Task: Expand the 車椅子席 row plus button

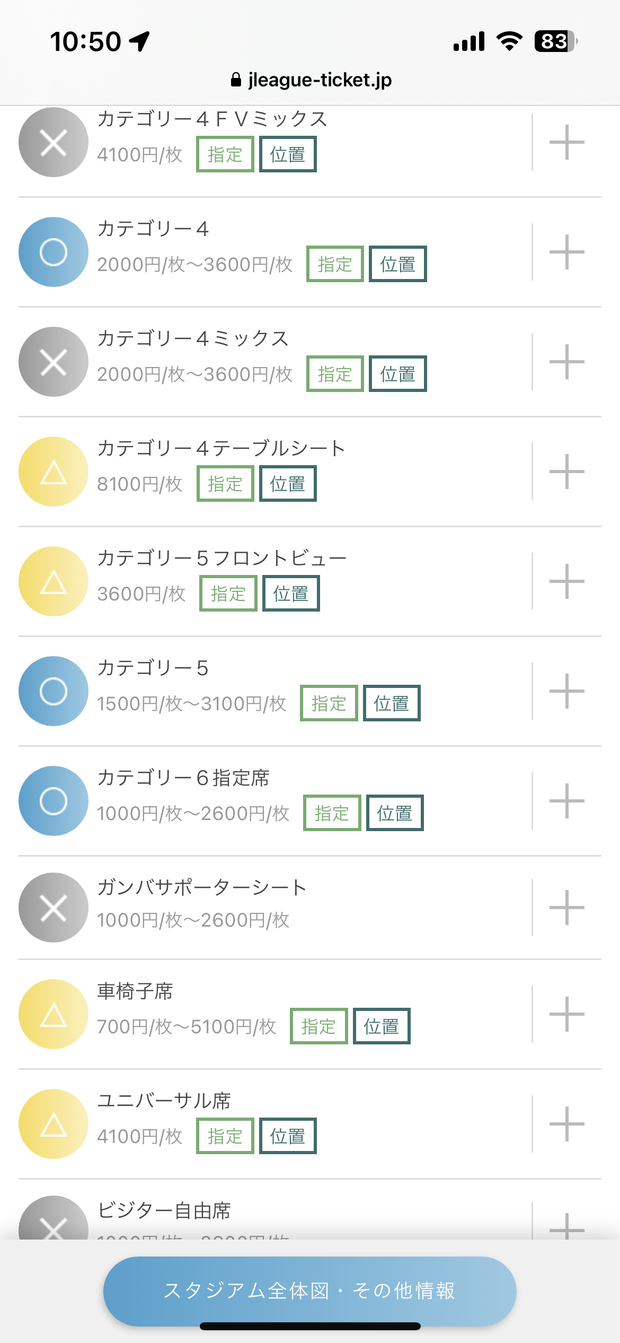Action: [x=566, y=1014]
